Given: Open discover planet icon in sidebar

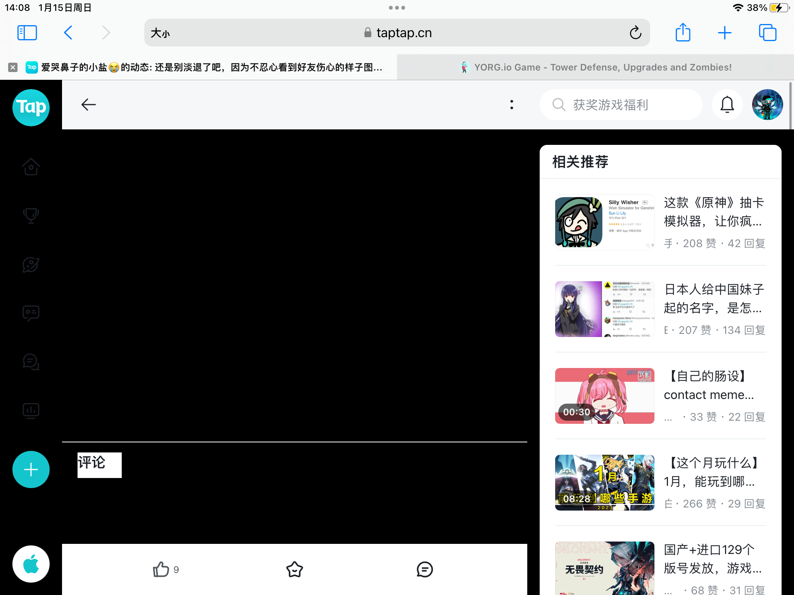Looking at the screenshot, I should [x=31, y=265].
